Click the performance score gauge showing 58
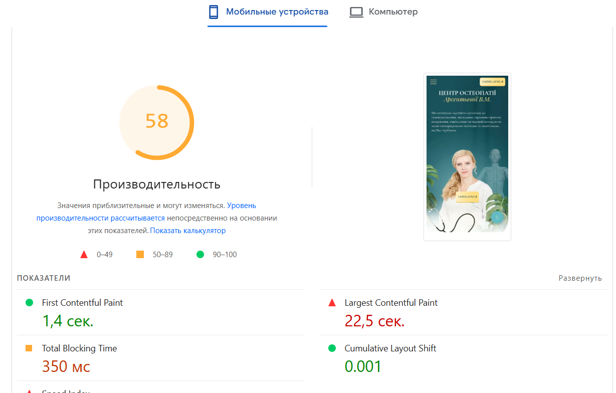The width and height of the screenshot is (616, 393). pyautogui.click(x=157, y=122)
